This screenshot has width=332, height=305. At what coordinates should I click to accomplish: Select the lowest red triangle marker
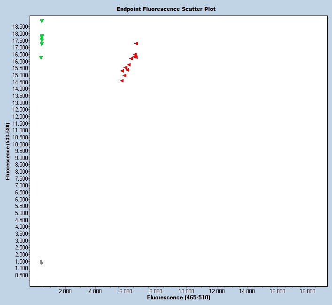(122, 81)
